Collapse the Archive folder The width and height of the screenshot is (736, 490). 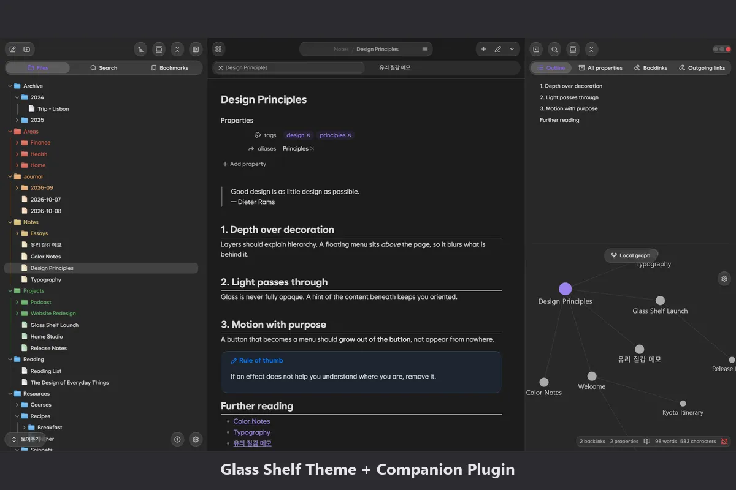(10, 86)
